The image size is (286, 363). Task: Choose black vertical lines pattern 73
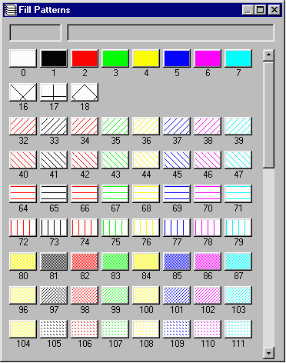click(x=54, y=228)
